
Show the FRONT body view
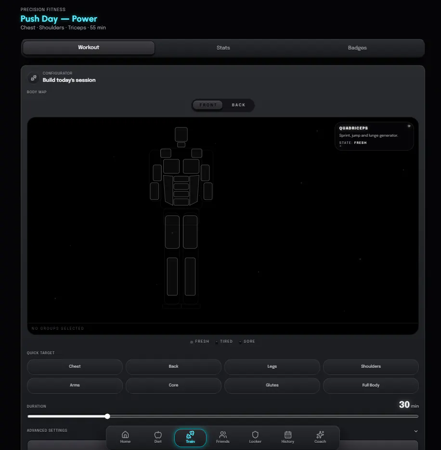(208, 105)
